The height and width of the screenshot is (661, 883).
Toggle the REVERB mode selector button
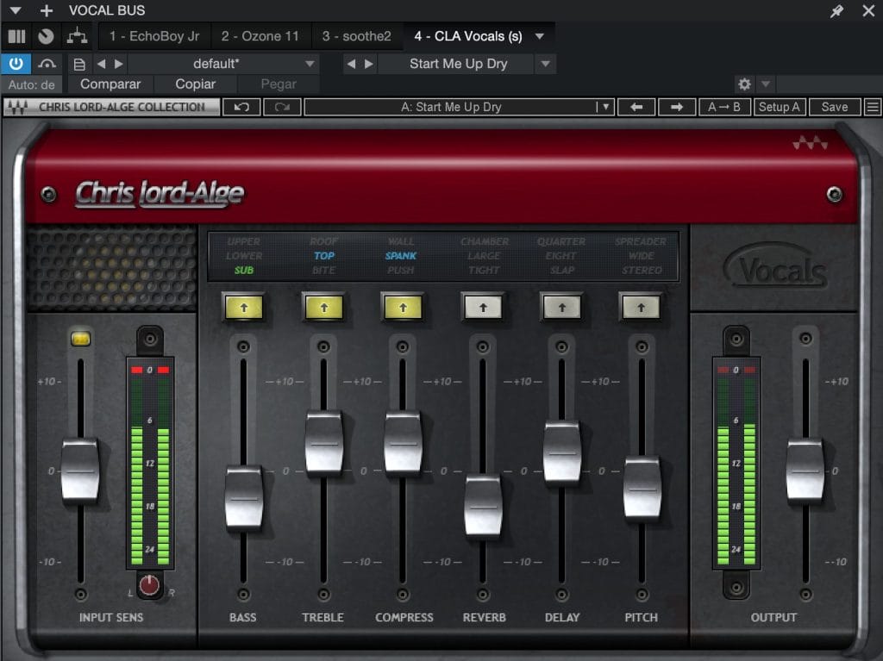pyautogui.click(x=482, y=306)
